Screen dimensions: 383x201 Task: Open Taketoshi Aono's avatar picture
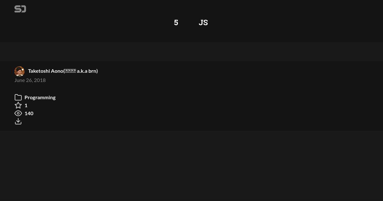(x=19, y=71)
